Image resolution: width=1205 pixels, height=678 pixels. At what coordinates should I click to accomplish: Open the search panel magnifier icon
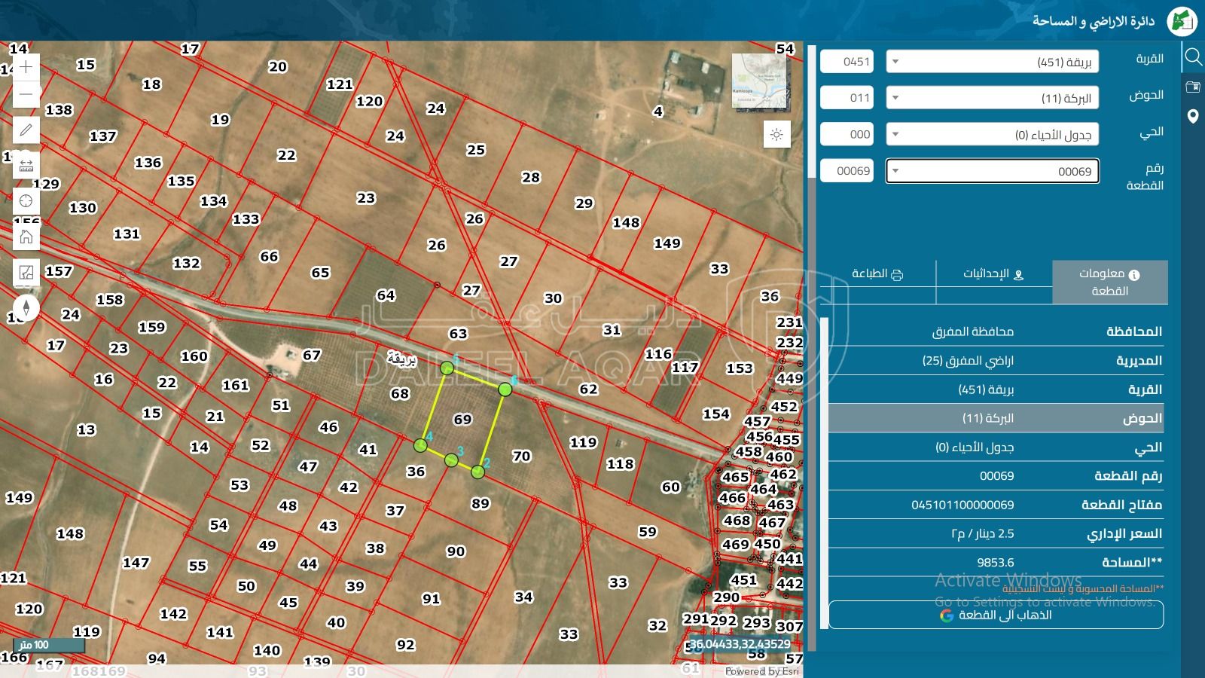click(1193, 57)
